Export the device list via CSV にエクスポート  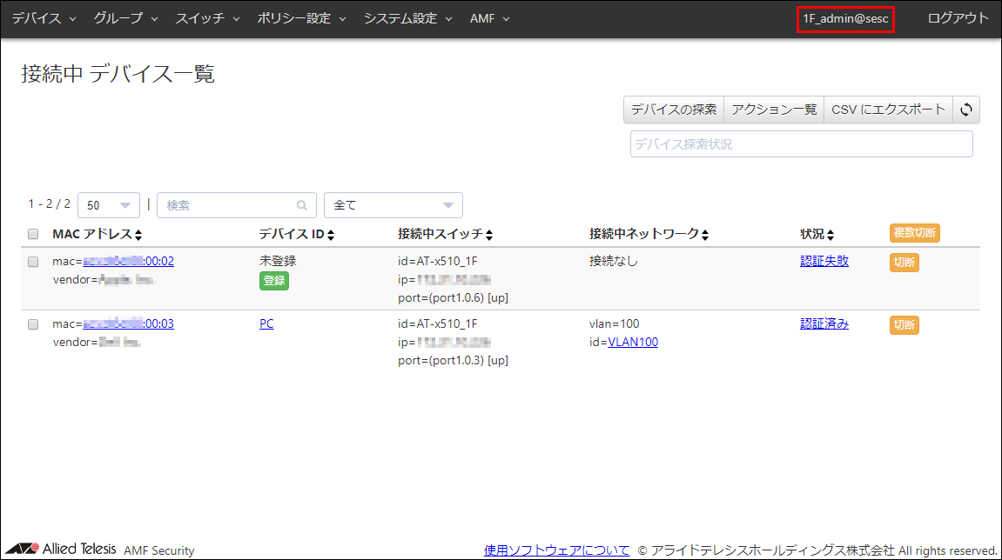coord(888,109)
